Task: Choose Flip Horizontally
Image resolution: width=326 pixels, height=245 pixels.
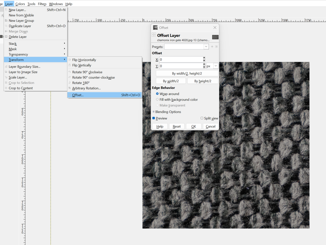Action: pyautogui.click(x=105, y=60)
